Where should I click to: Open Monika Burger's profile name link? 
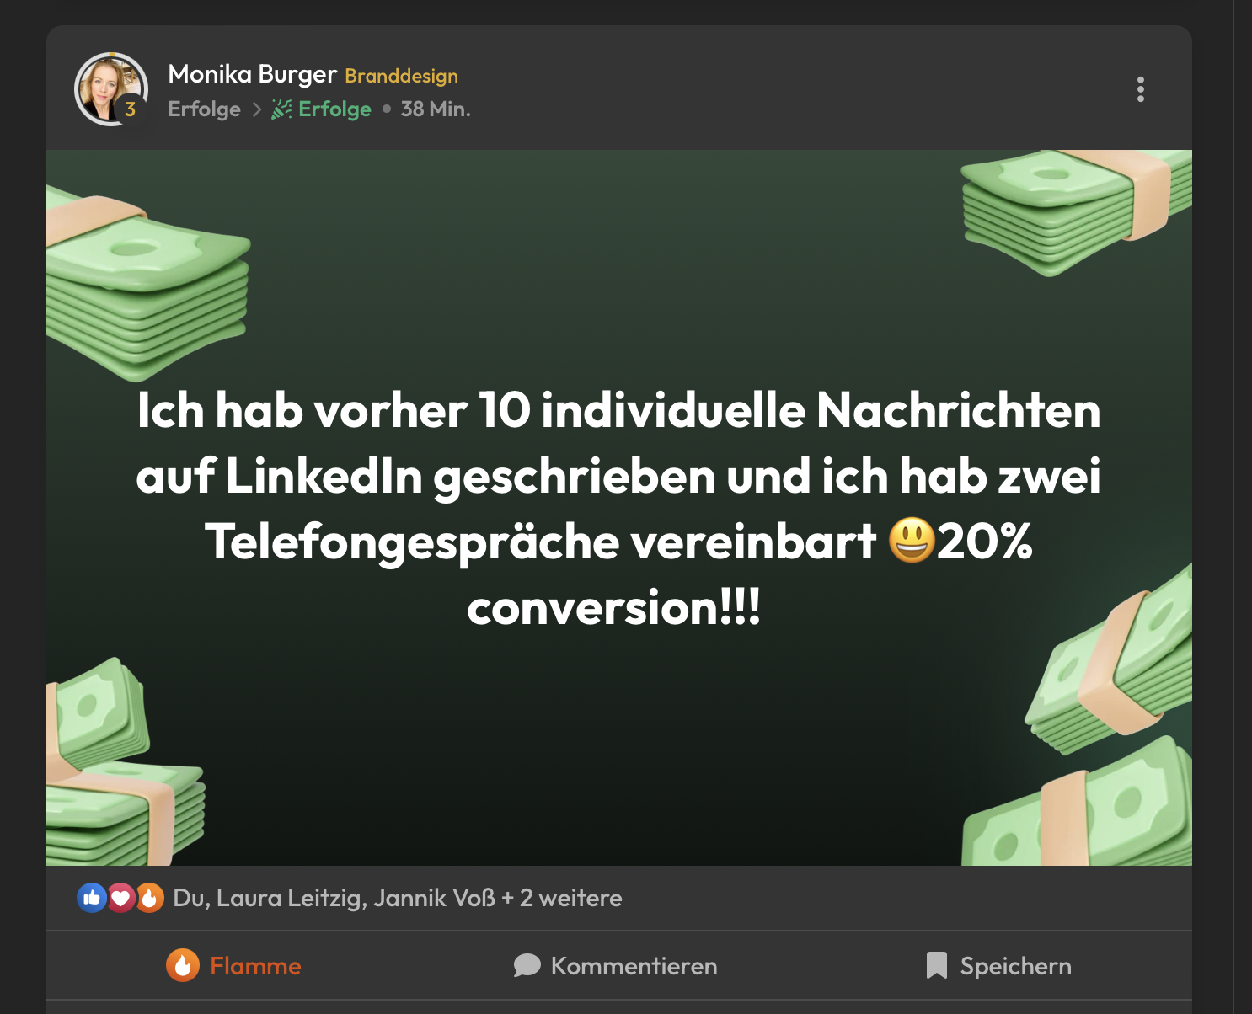pyautogui.click(x=253, y=74)
